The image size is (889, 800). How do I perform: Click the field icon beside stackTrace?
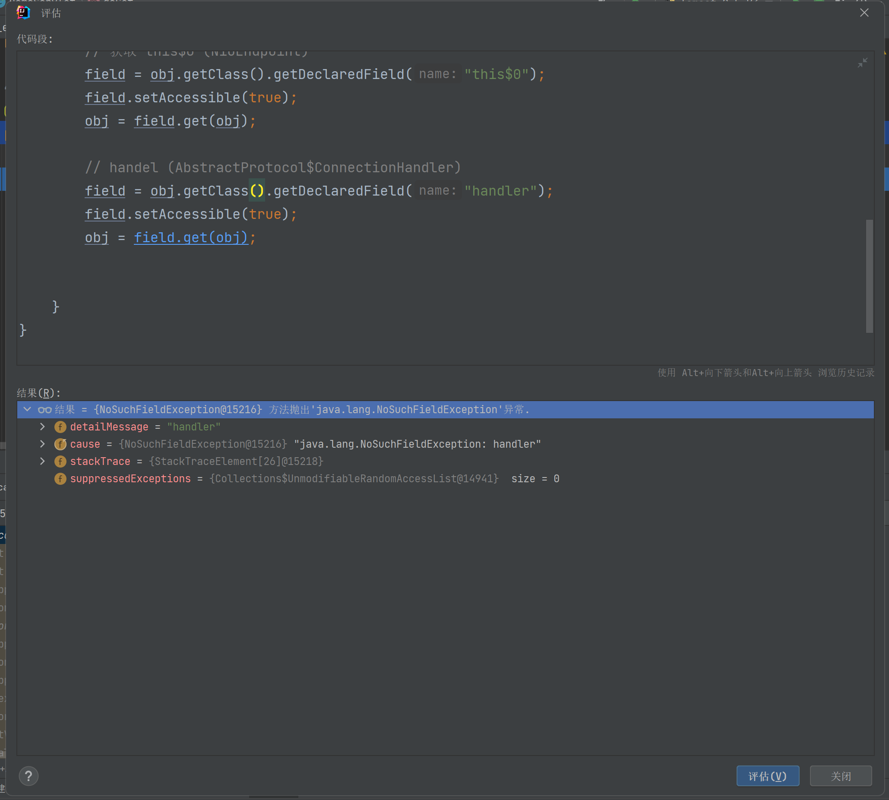60,461
